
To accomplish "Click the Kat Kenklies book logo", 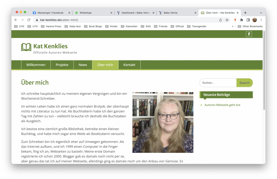I will (x=26, y=47).
